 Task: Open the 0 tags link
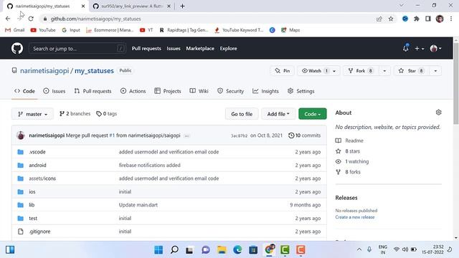point(107,114)
